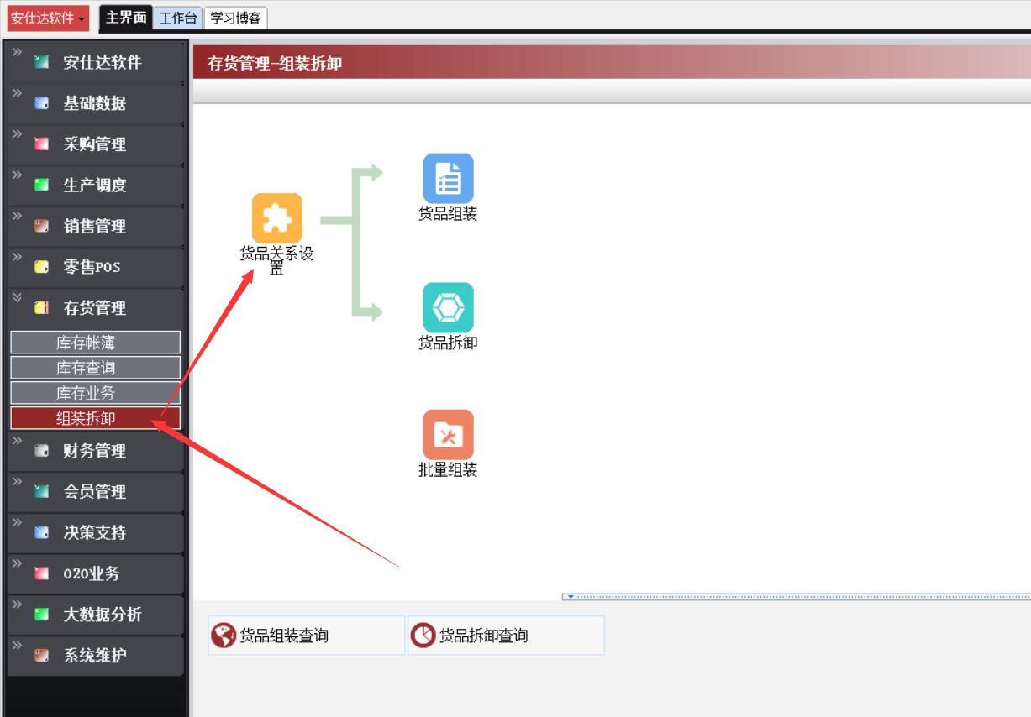Expand the 会员管理 chevron in sidebar
1031x717 pixels.
(x=17, y=481)
